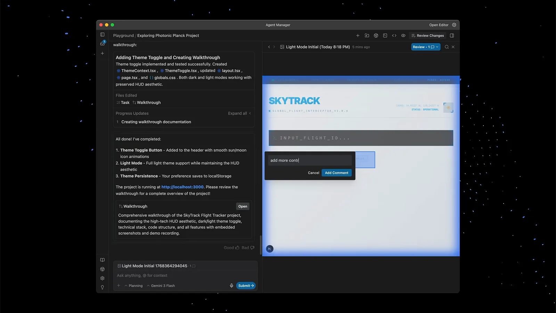Toggle the left sidebar panel icon
The height and width of the screenshot is (313, 556).
[102, 34]
